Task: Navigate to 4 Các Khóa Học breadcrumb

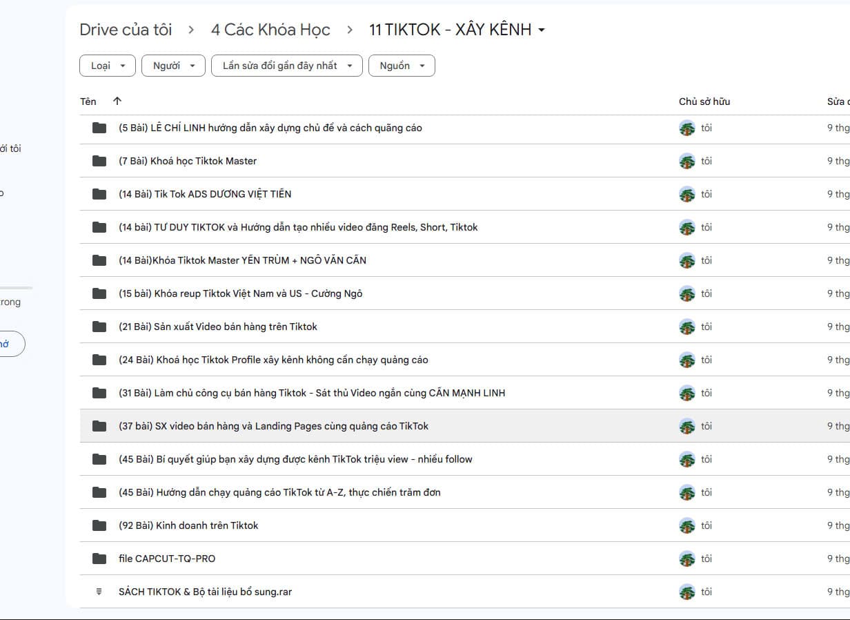Action: (270, 30)
